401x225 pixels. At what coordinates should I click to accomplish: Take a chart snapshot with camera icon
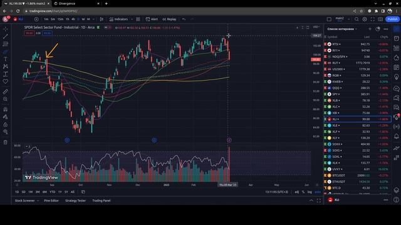point(380,19)
